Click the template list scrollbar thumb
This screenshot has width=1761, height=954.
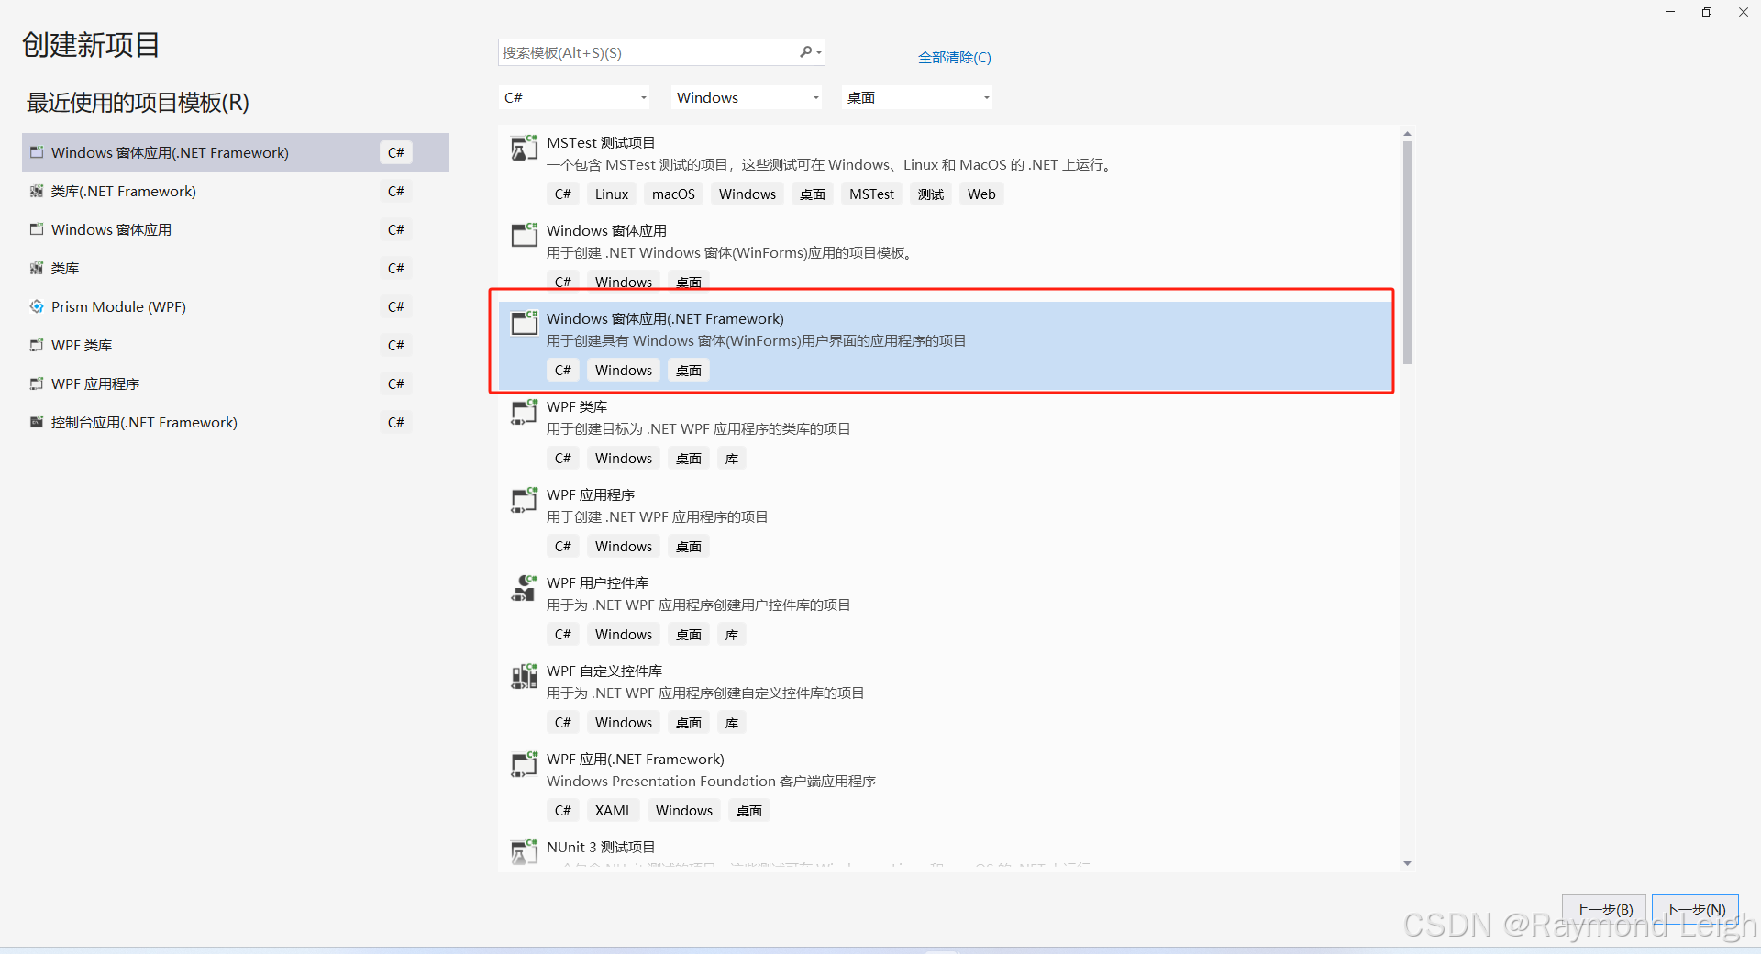(x=1407, y=252)
